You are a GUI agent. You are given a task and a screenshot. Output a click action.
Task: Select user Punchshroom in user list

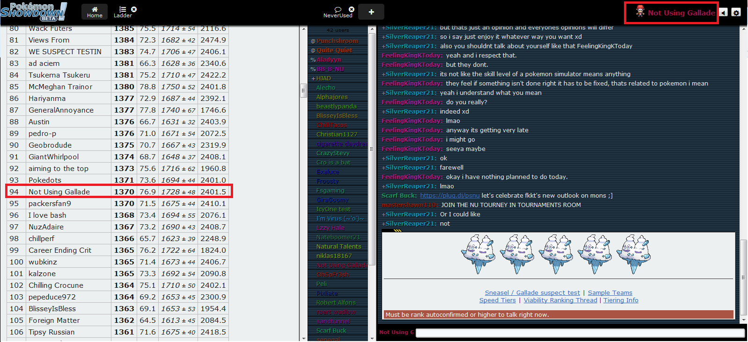pos(337,41)
